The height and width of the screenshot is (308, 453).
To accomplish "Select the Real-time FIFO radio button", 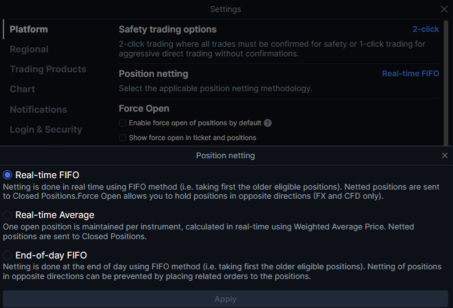I will tap(7, 175).
